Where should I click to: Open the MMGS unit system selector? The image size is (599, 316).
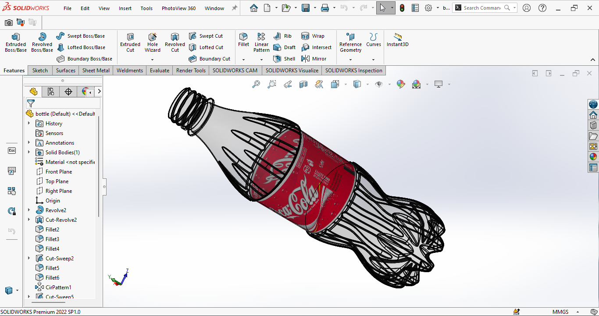coord(560,312)
